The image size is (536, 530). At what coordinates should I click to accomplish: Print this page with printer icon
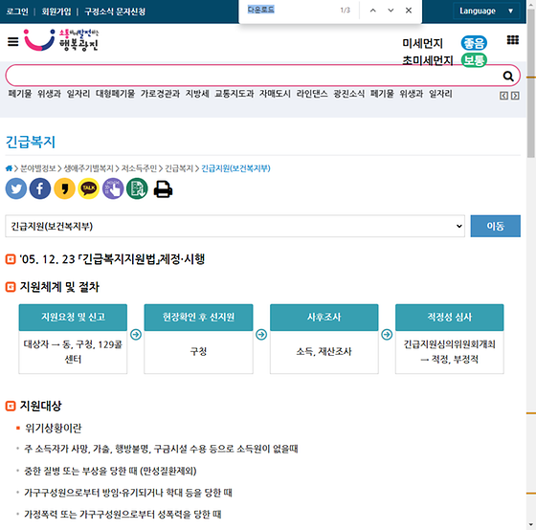pyautogui.click(x=163, y=189)
